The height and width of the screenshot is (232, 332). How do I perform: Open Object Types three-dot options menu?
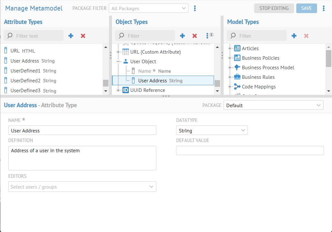[x=208, y=36]
